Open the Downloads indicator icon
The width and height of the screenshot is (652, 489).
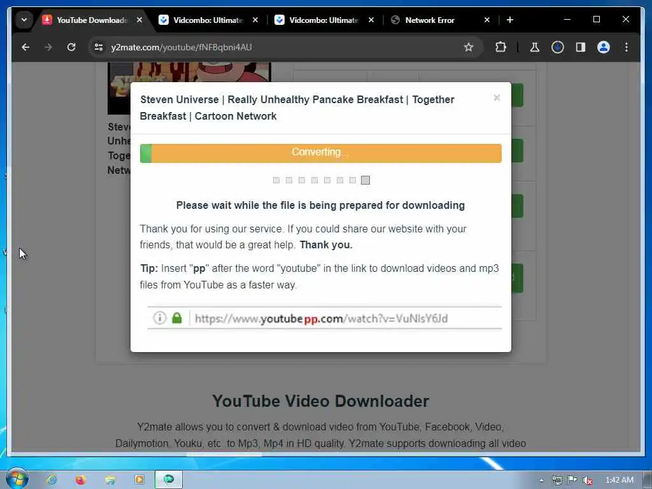[x=558, y=47]
